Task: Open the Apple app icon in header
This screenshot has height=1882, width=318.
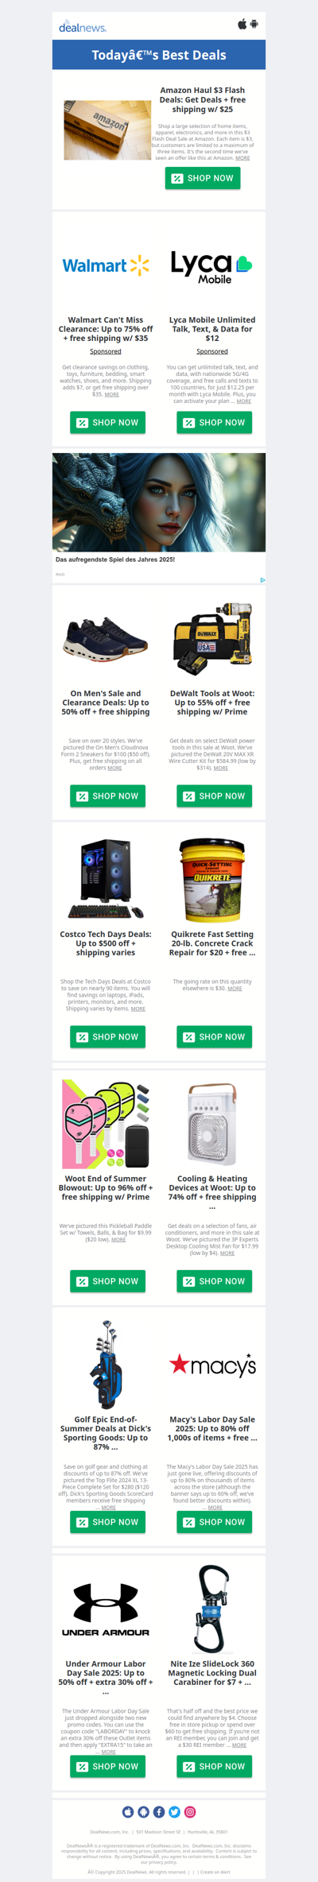Action: tap(242, 25)
